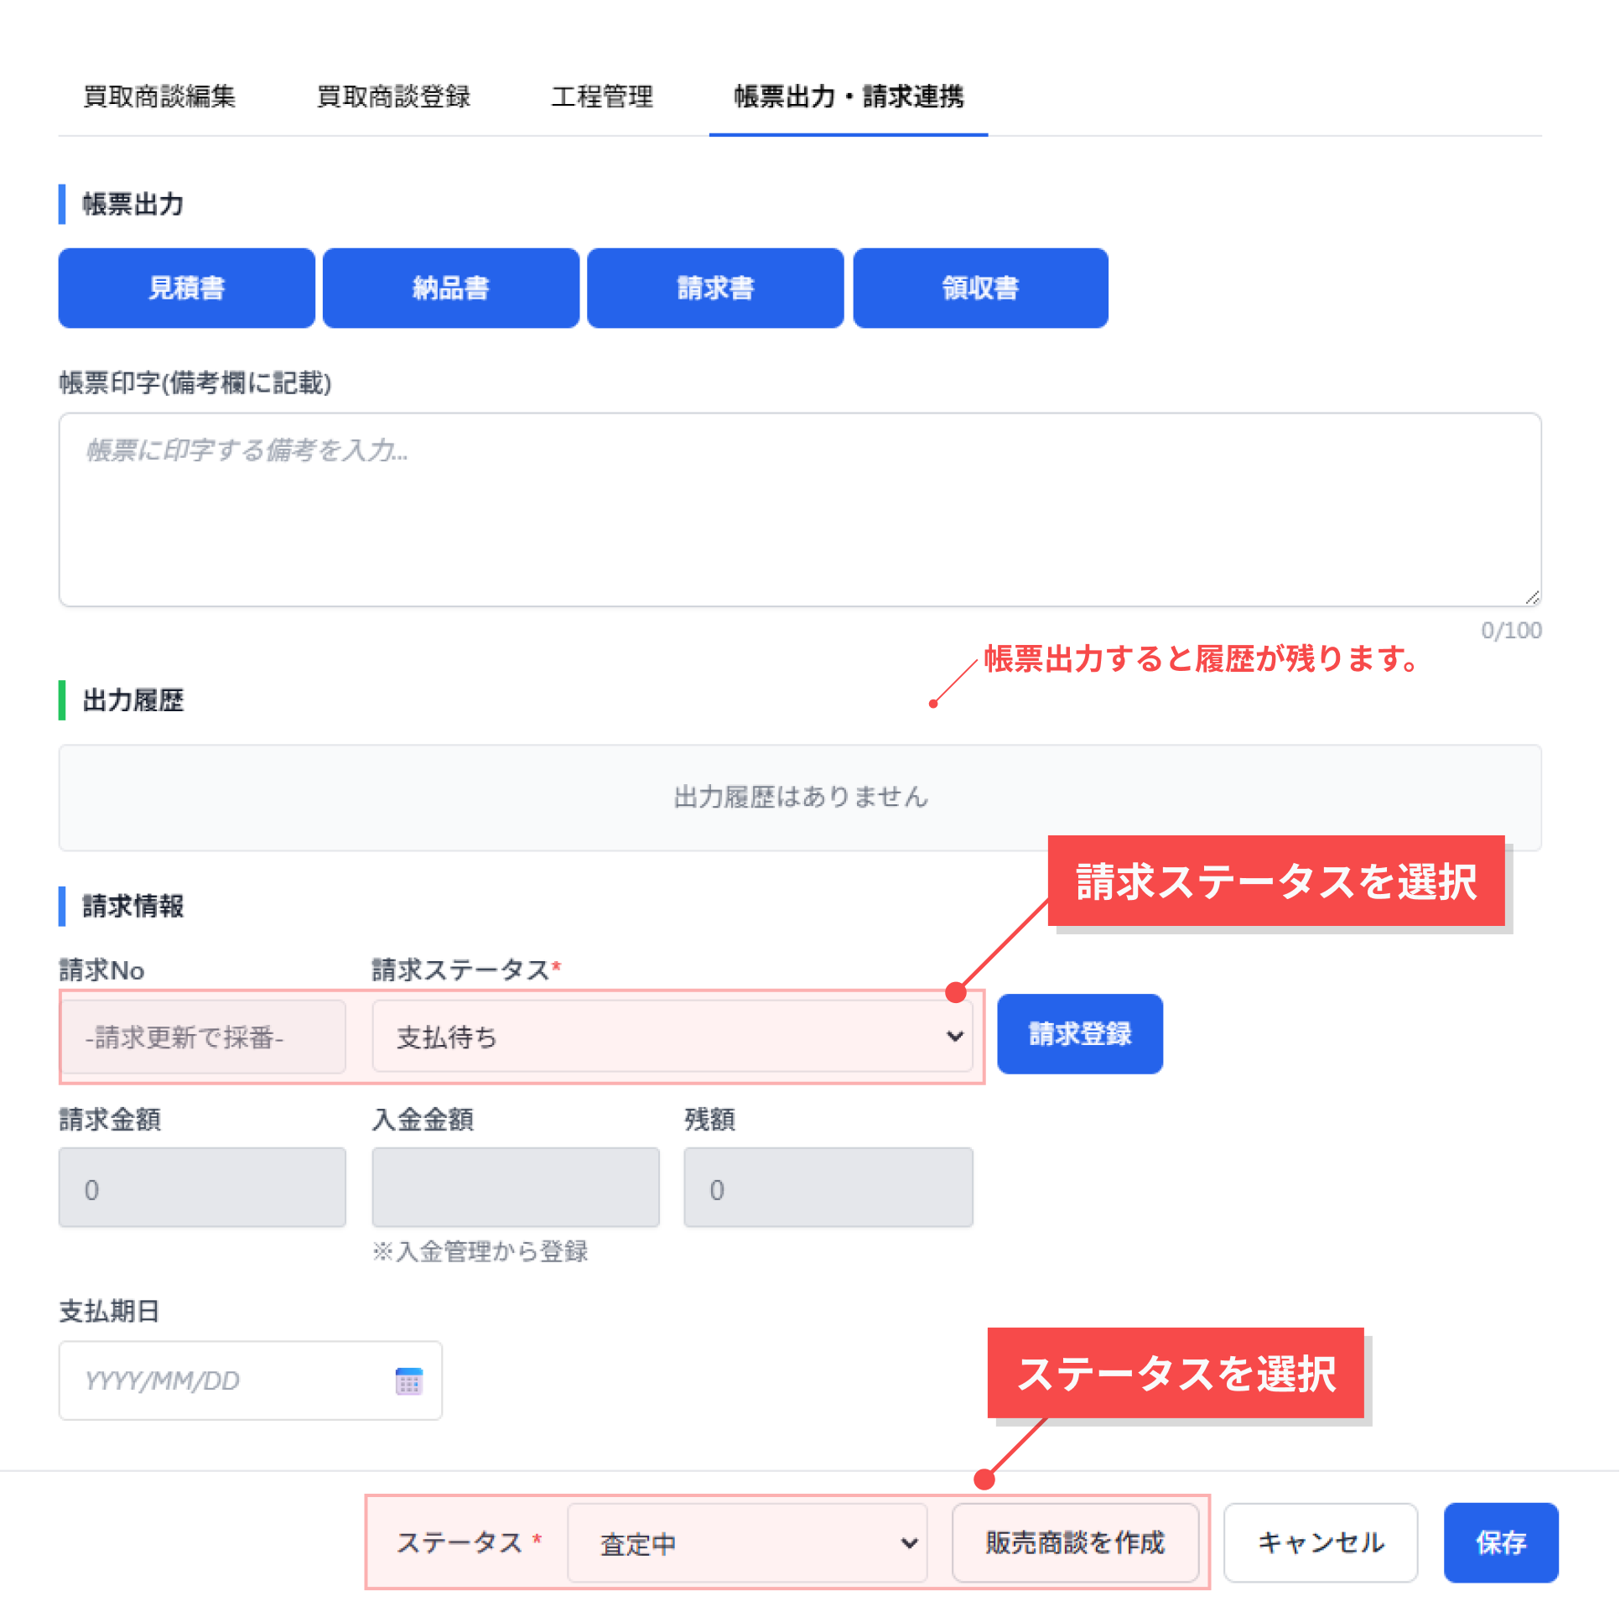The image size is (1620, 1617).
Task: Click the 請求金額 field
Action: (202, 1188)
